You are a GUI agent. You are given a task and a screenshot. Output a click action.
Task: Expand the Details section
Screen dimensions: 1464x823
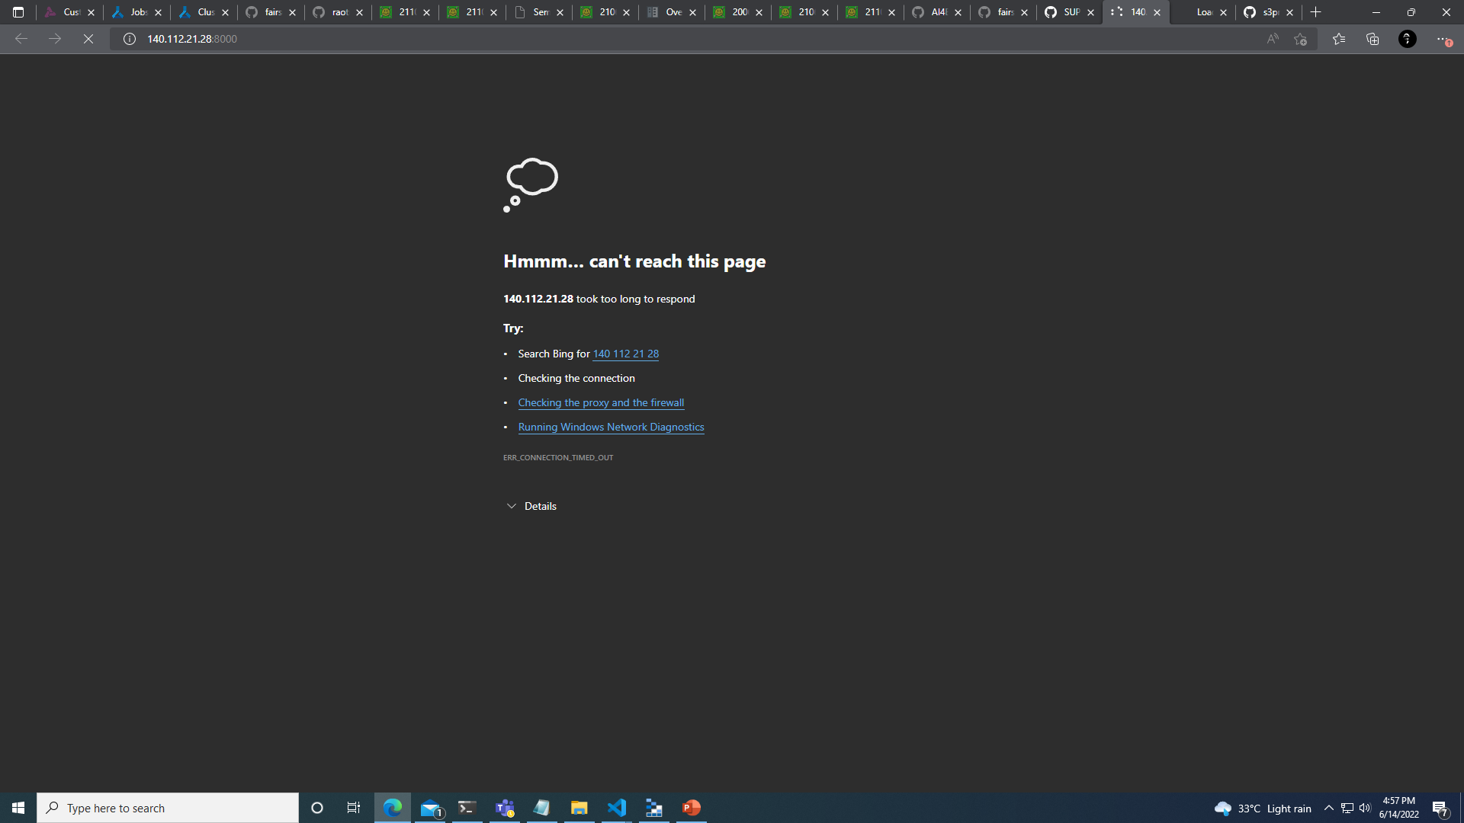[x=531, y=505]
